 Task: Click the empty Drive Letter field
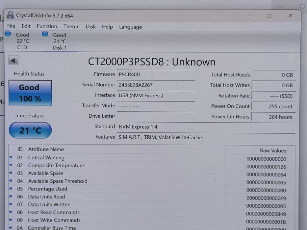click(x=156, y=116)
